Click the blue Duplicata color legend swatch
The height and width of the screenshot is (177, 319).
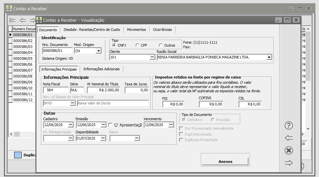(x=18, y=155)
